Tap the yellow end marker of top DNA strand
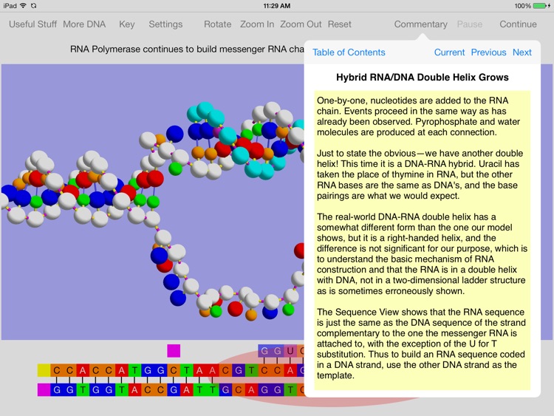Viewport: 554px width, 416px height. pos(44,370)
